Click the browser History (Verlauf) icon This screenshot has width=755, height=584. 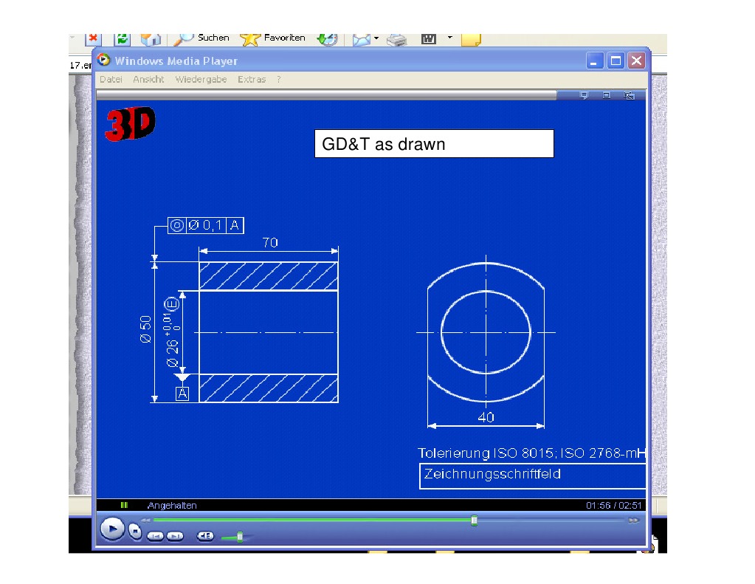click(x=328, y=39)
